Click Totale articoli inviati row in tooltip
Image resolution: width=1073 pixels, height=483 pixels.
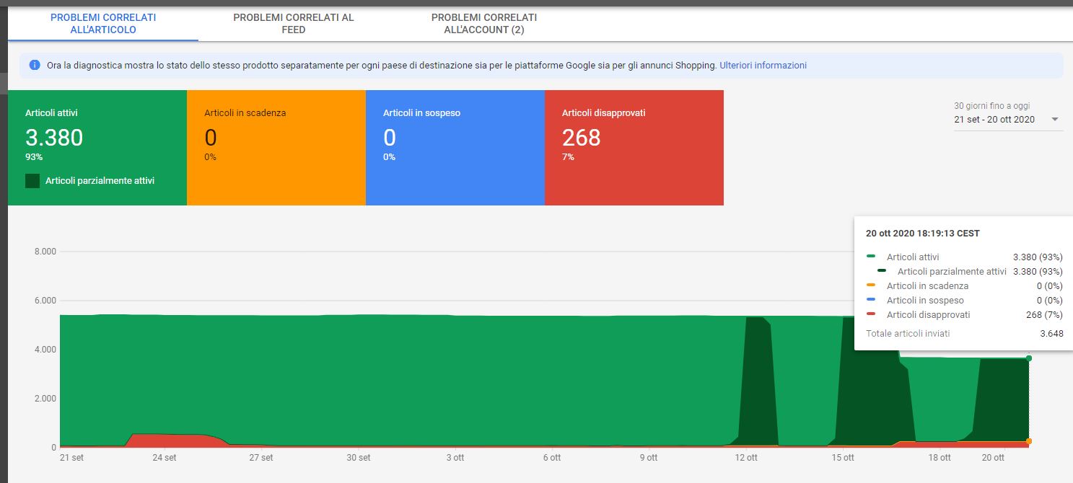point(964,334)
